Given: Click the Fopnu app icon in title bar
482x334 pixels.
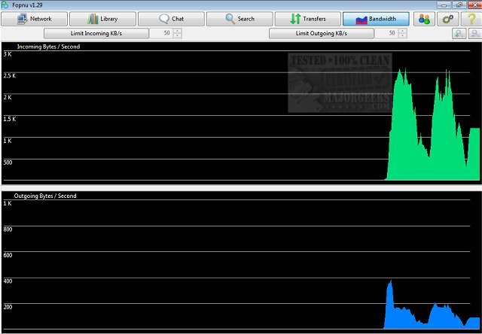Looking at the screenshot, I should click(x=5, y=5).
